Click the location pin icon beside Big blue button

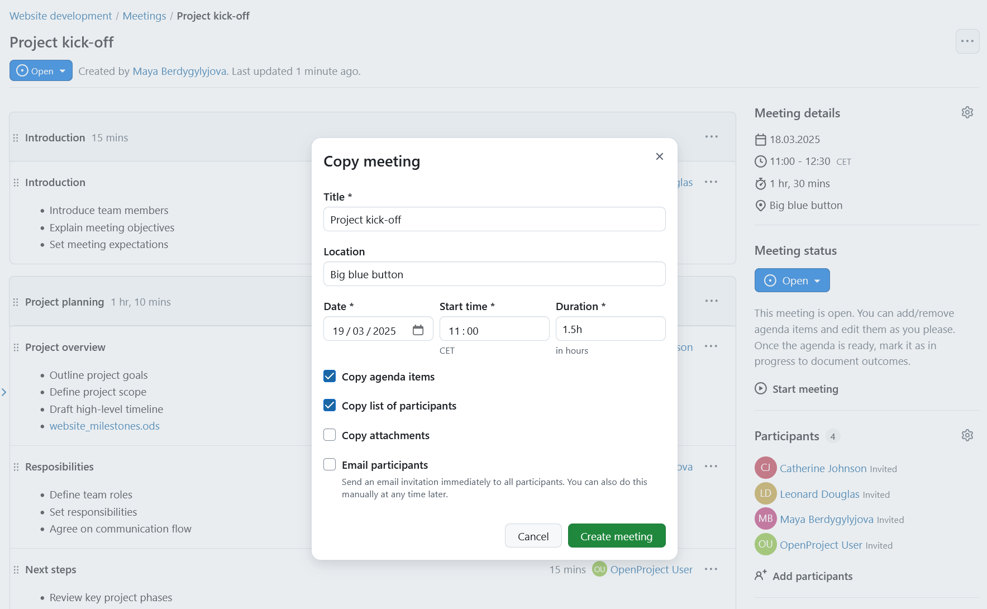[760, 205]
